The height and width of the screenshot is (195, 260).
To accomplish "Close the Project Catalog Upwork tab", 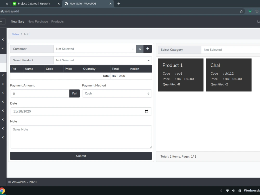I will coord(58,4).
